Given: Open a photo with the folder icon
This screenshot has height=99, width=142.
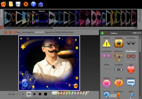Looking at the screenshot, I should pos(11,4).
